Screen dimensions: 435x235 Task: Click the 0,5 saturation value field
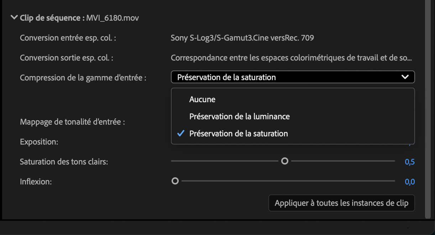410,162
